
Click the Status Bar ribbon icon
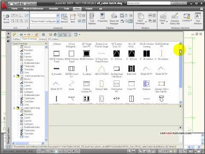point(163,18)
